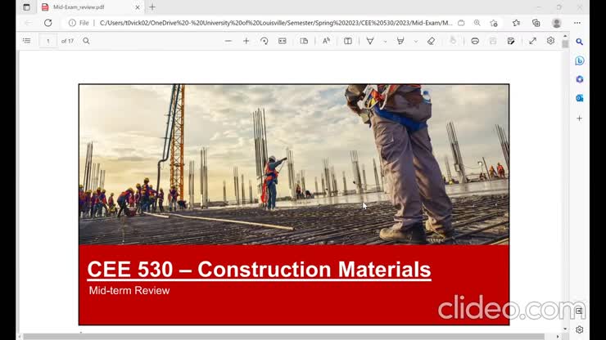Rotate the PDF page

tap(264, 41)
